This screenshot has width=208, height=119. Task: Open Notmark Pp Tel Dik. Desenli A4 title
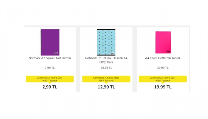coord(106,58)
